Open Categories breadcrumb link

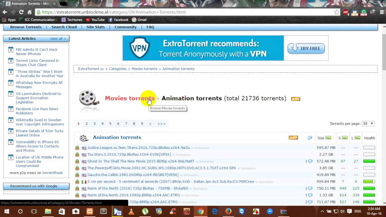pyautogui.click(x=118, y=69)
